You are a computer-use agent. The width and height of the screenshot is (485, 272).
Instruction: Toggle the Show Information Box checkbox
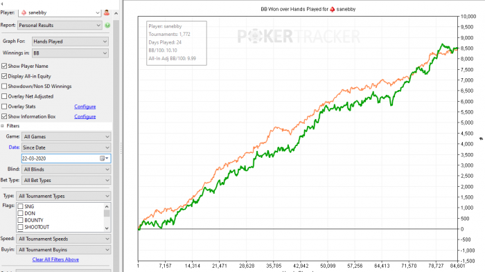(x=4, y=116)
